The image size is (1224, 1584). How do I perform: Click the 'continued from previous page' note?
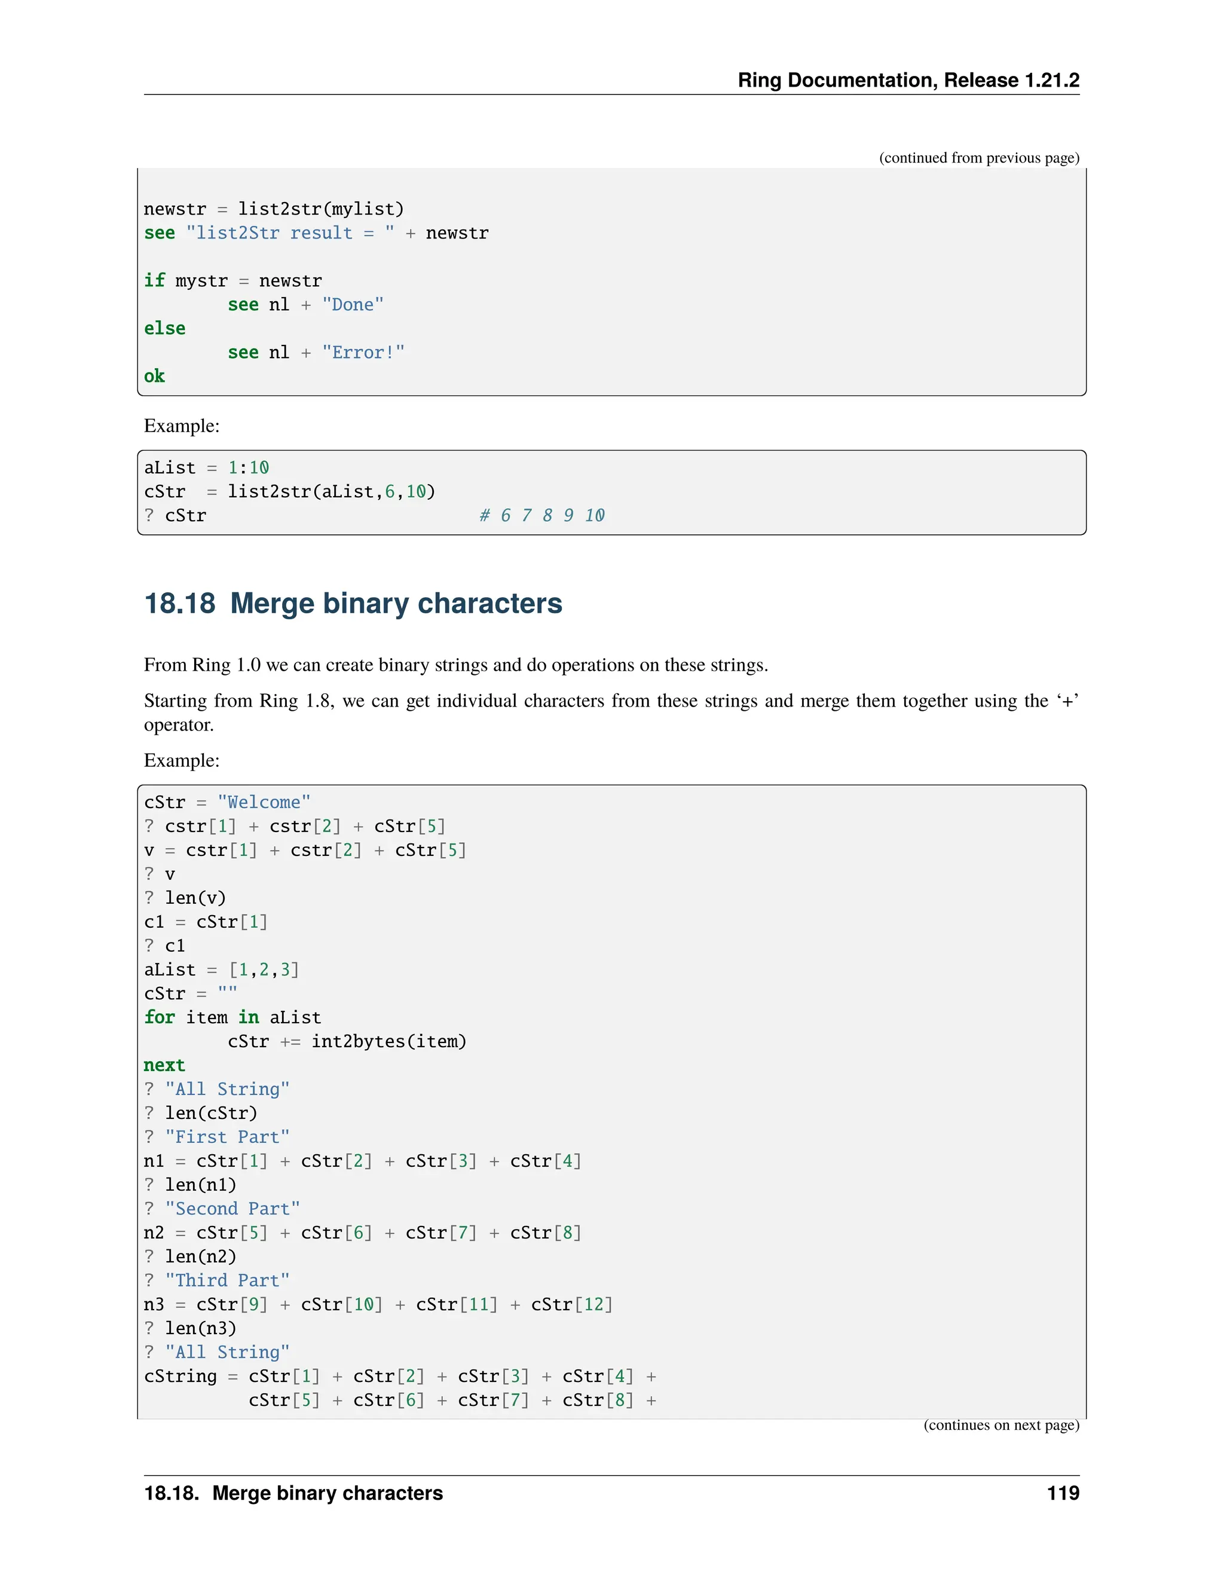point(978,157)
